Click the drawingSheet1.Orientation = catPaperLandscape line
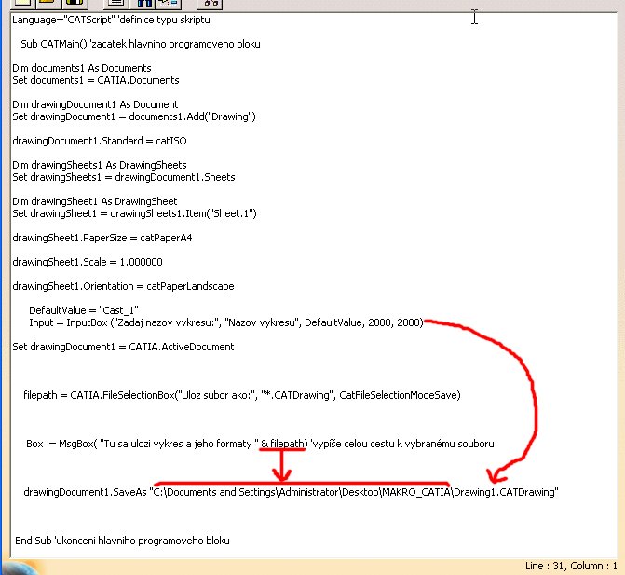This screenshot has height=575, width=625. click(123, 286)
